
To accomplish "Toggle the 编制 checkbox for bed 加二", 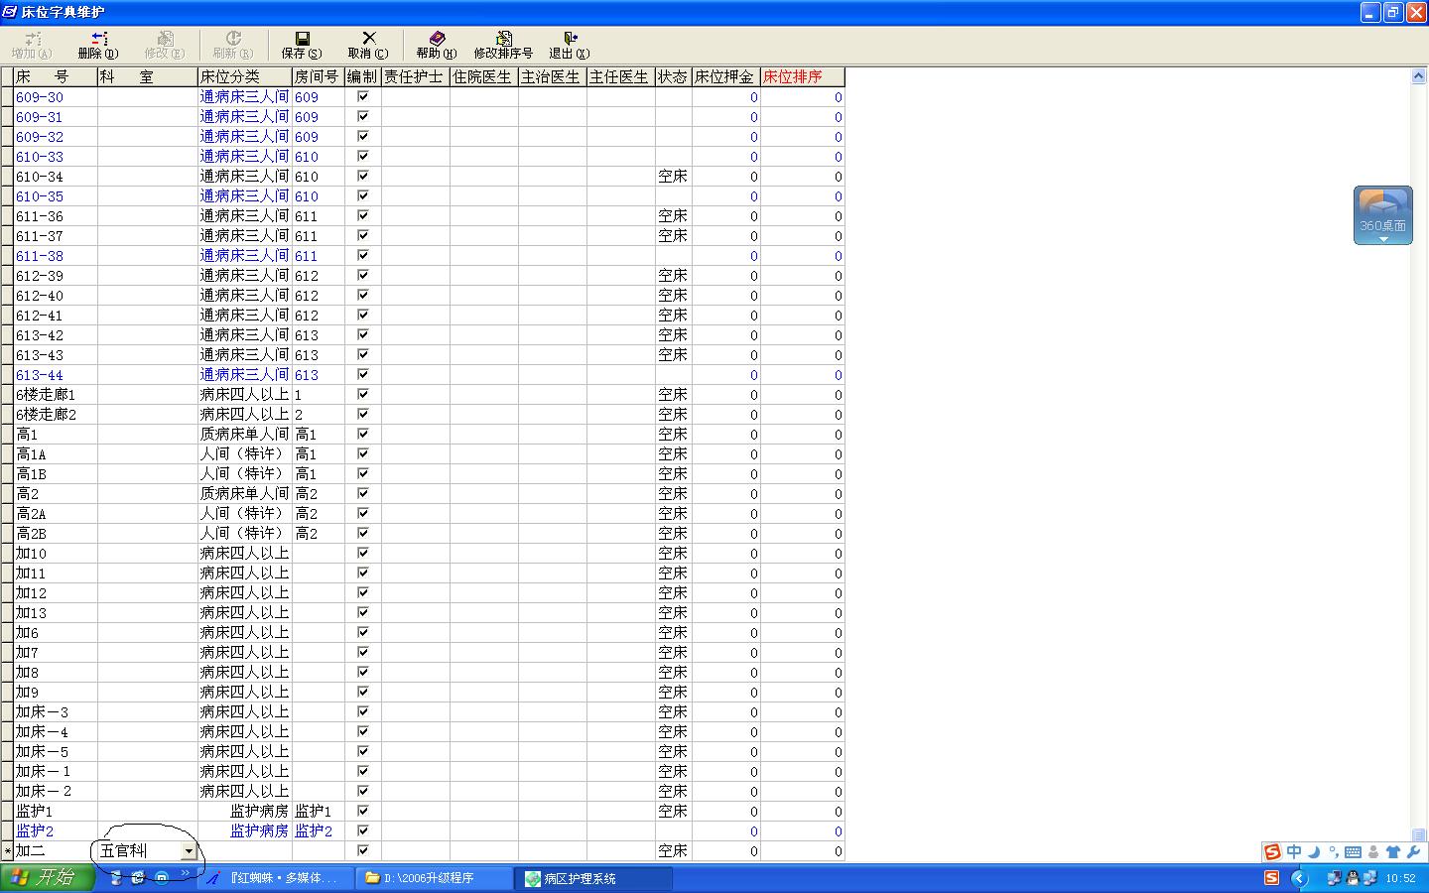I will click(x=362, y=850).
